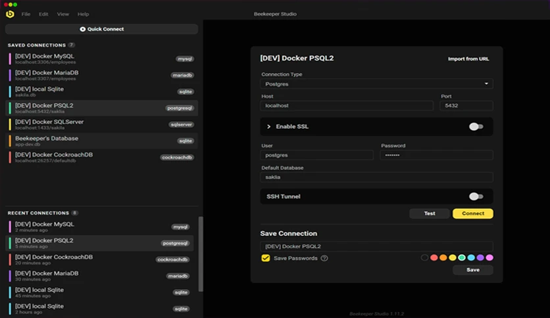Toggle the SSH Tunnel switch
Viewport: 550px width, 318px height.
coord(476,196)
